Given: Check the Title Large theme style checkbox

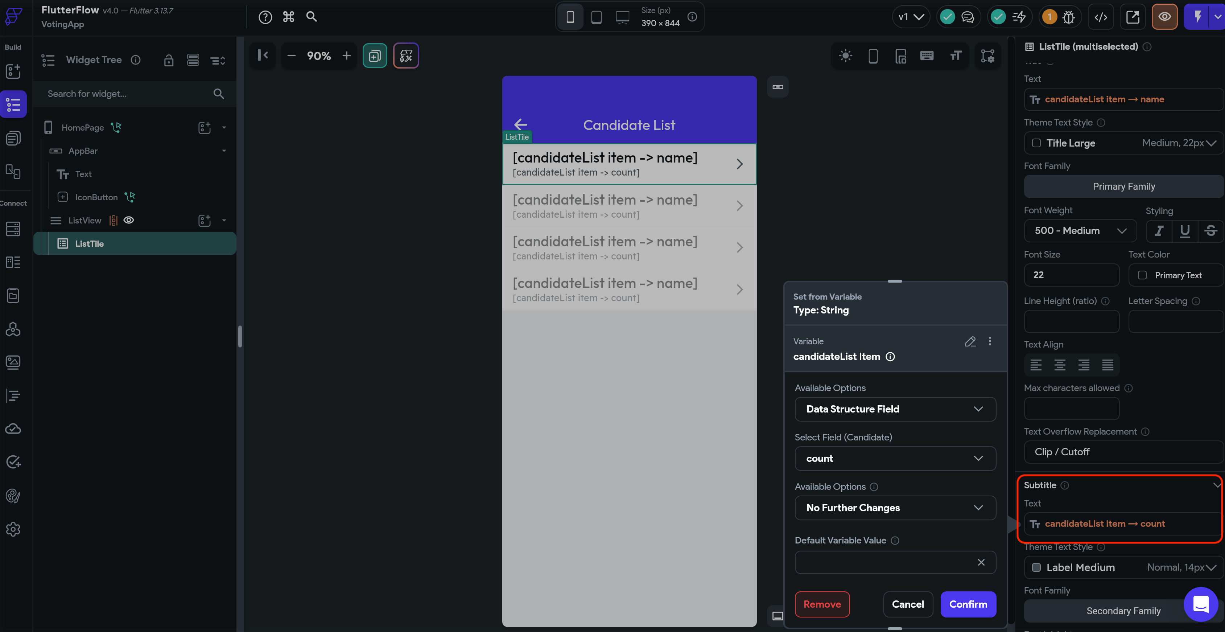Looking at the screenshot, I should tap(1036, 143).
